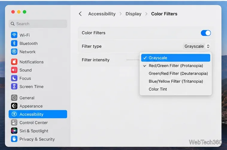227x150 pixels.
Task: Click the Screen Time hourglass icon
Action: [14, 87]
